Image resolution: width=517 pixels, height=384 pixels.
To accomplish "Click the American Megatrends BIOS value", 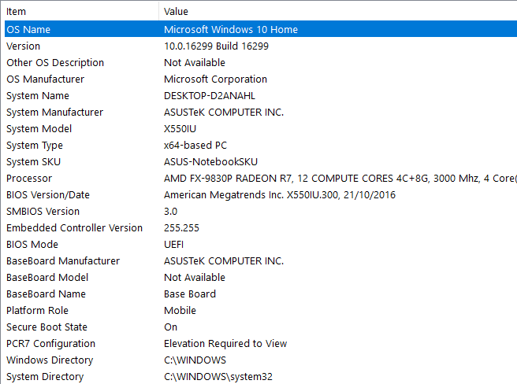I will (280, 194).
